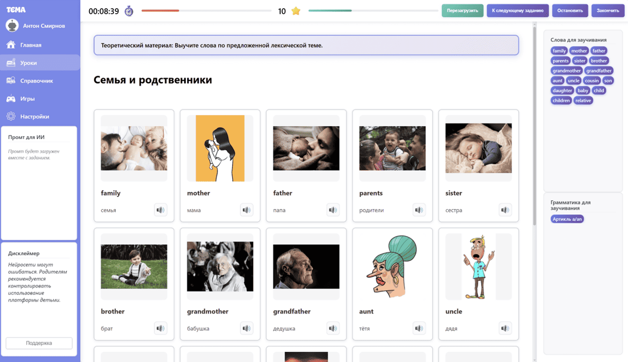
Task: Select the family word tag
Action: point(559,51)
